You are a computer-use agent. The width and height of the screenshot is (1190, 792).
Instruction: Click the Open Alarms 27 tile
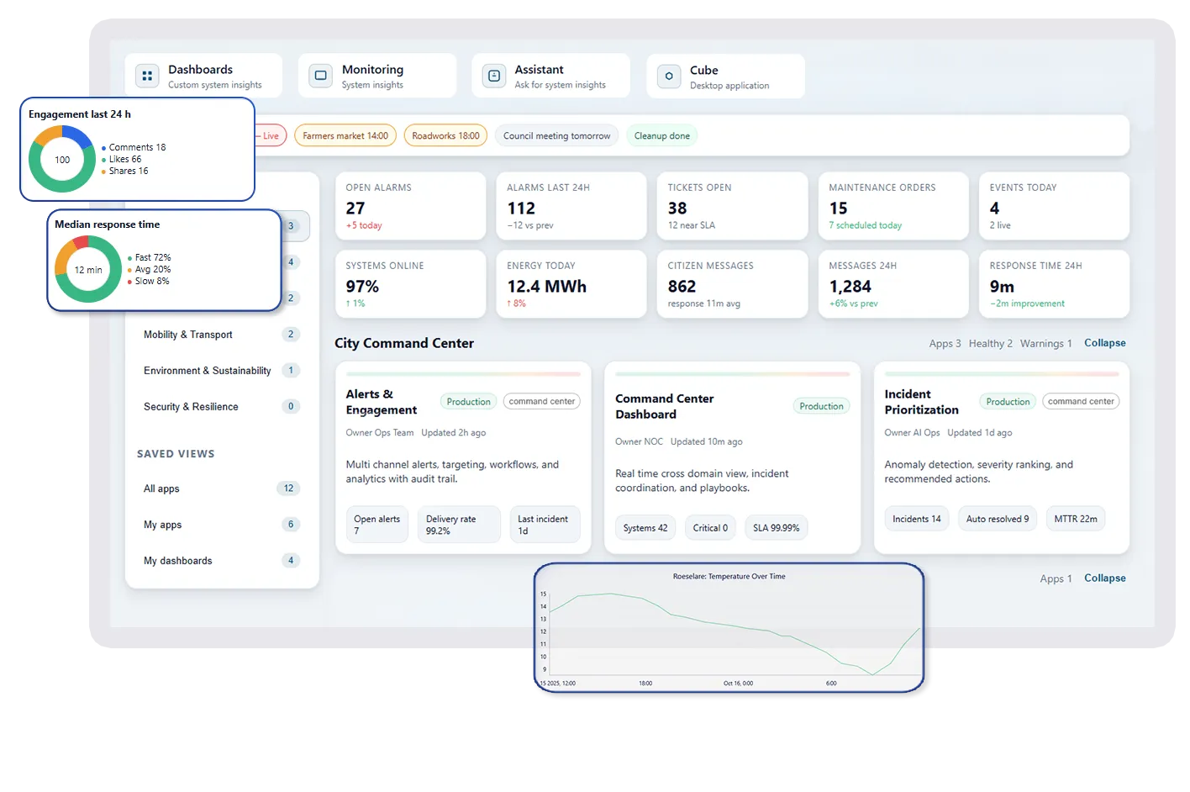pyautogui.click(x=410, y=206)
